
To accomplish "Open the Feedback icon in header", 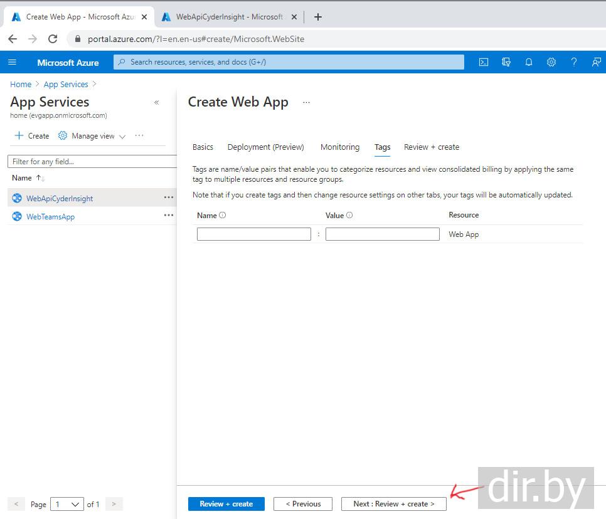I will click(596, 62).
